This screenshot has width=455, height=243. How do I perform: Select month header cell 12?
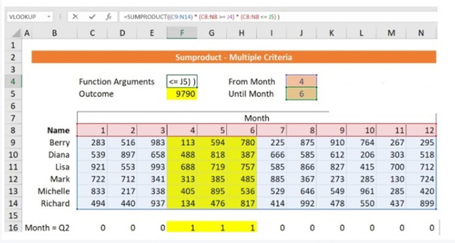(421, 130)
